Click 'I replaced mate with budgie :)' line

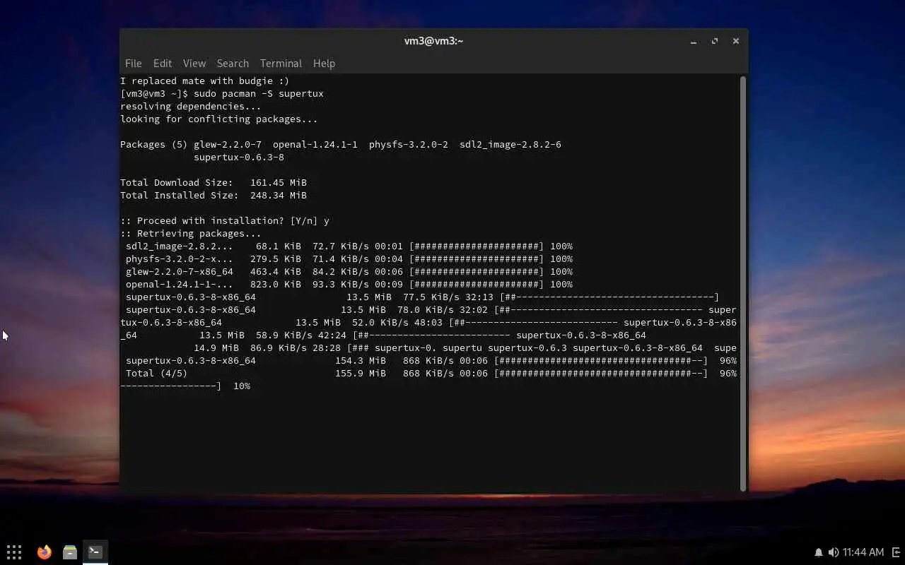[x=205, y=81]
